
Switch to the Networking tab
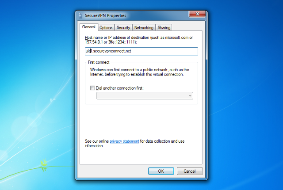144,27
